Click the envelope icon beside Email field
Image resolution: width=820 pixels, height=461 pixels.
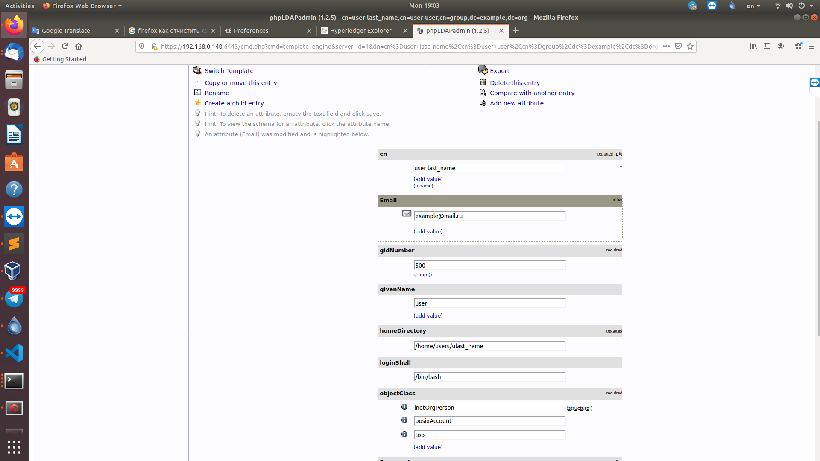click(x=407, y=214)
